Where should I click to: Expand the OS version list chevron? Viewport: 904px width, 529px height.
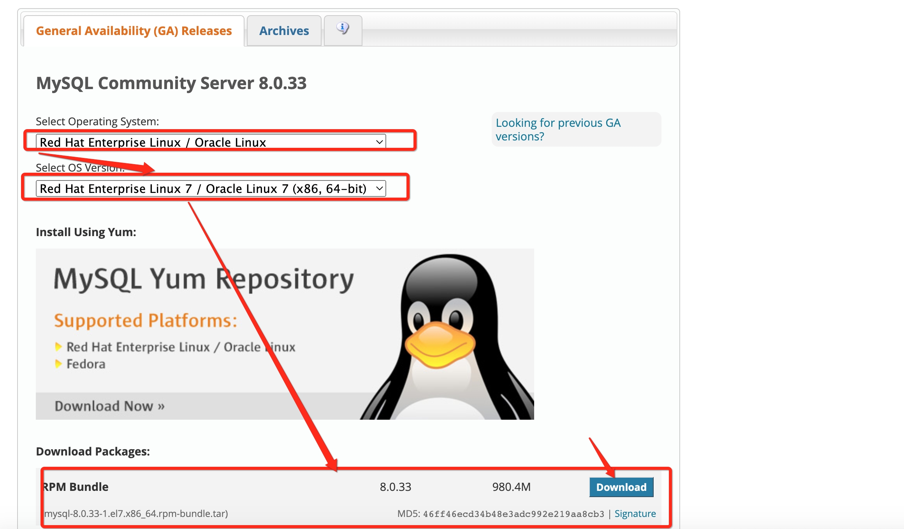(379, 188)
